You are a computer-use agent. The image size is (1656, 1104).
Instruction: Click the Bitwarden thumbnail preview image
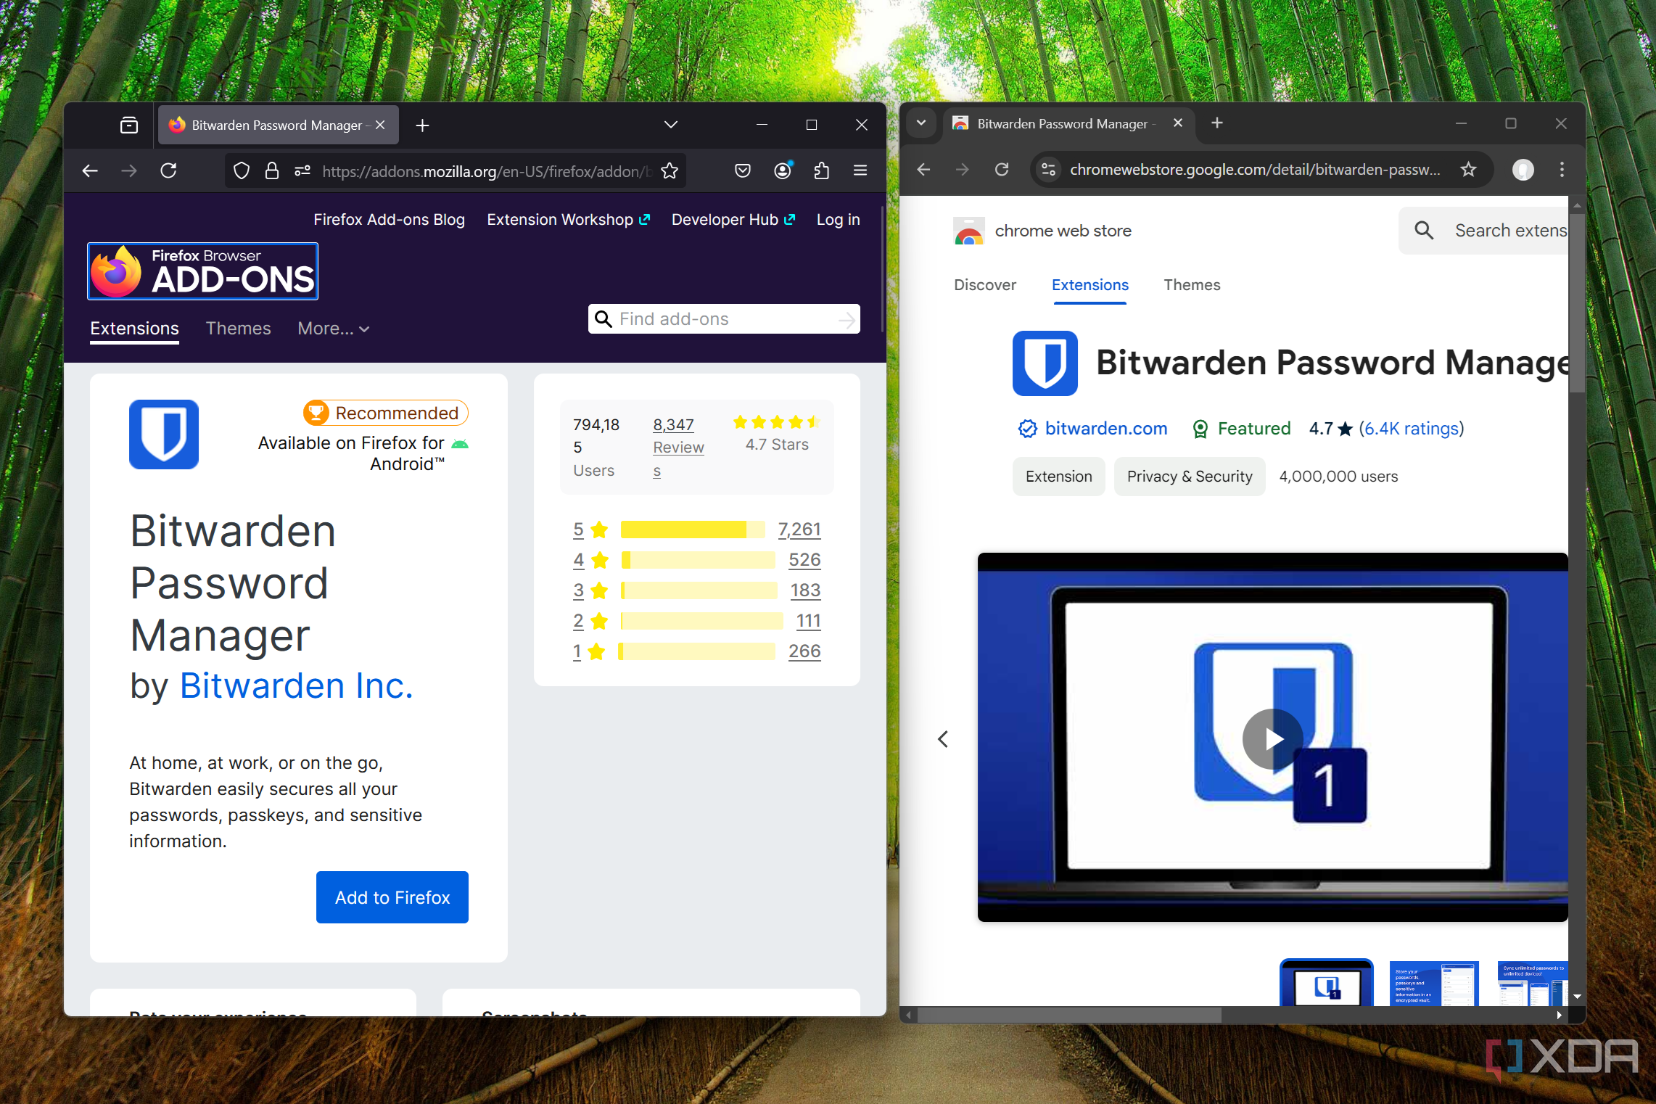[1323, 981]
